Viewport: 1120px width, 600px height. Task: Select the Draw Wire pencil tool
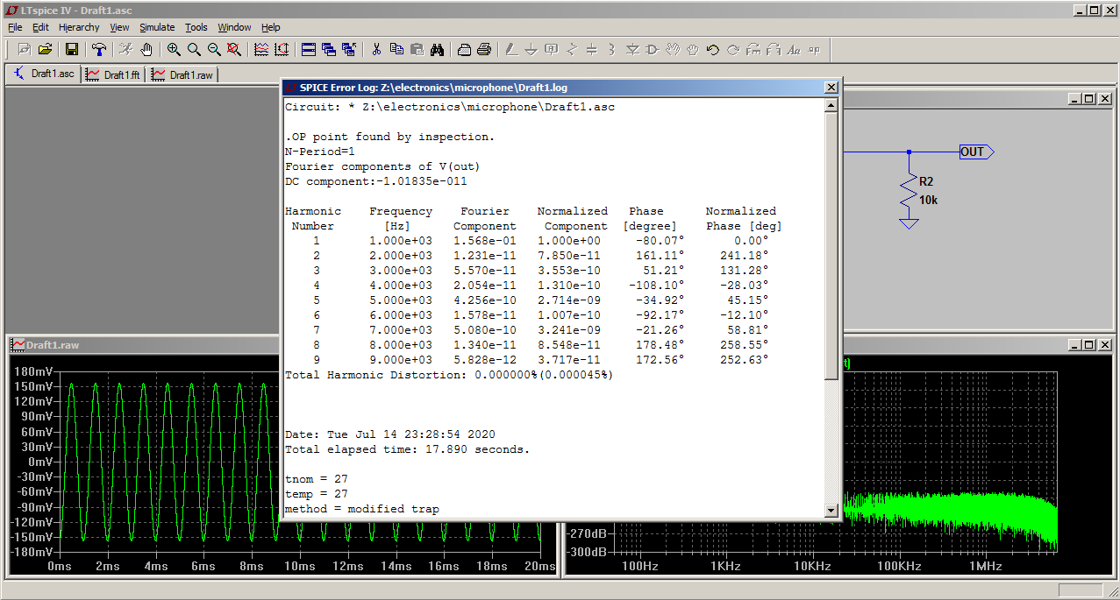(x=511, y=49)
